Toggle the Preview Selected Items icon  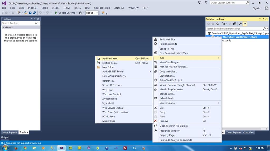click(245, 24)
